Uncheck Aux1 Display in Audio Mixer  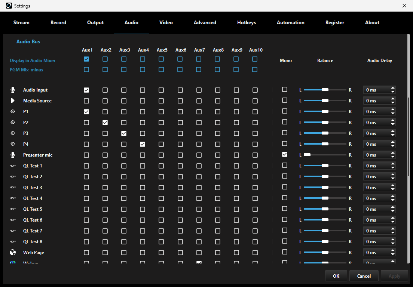point(86,59)
